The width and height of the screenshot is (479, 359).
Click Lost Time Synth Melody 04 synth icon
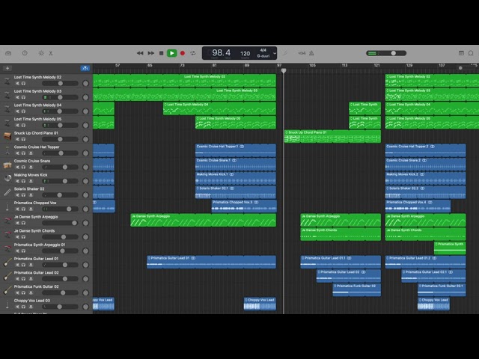7,108
